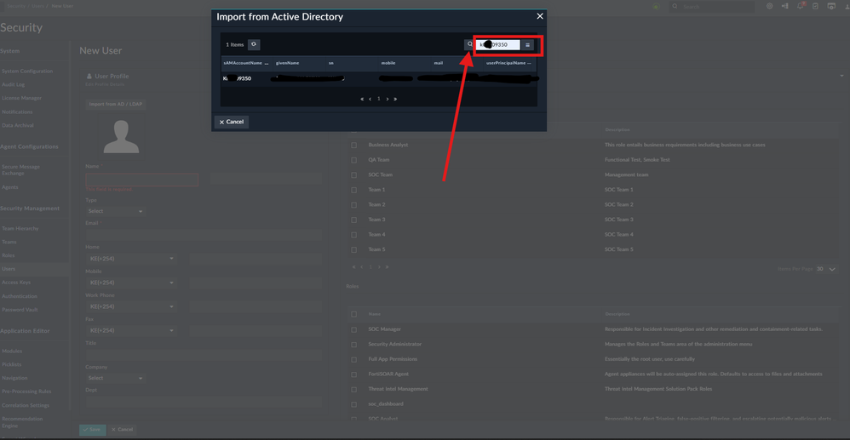
Task: Check the Team 3 checkbox
Action: 354,220
